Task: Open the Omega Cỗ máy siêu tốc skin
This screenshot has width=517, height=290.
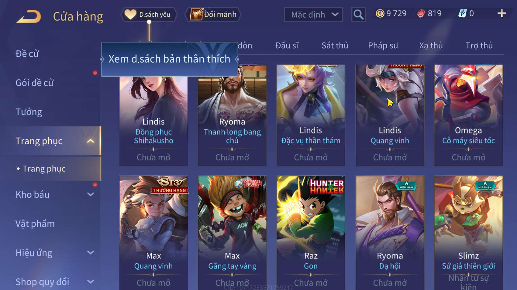Action: pos(468,115)
